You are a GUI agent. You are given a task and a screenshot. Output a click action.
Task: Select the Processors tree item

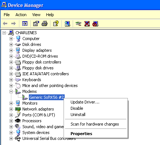pyautogui.click(x=32, y=121)
